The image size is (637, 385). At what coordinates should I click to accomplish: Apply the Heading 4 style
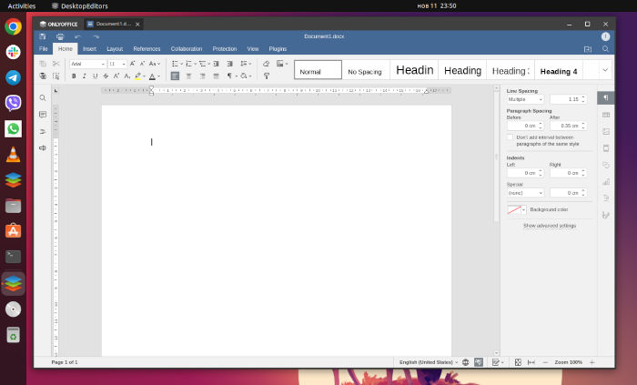coord(559,70)
